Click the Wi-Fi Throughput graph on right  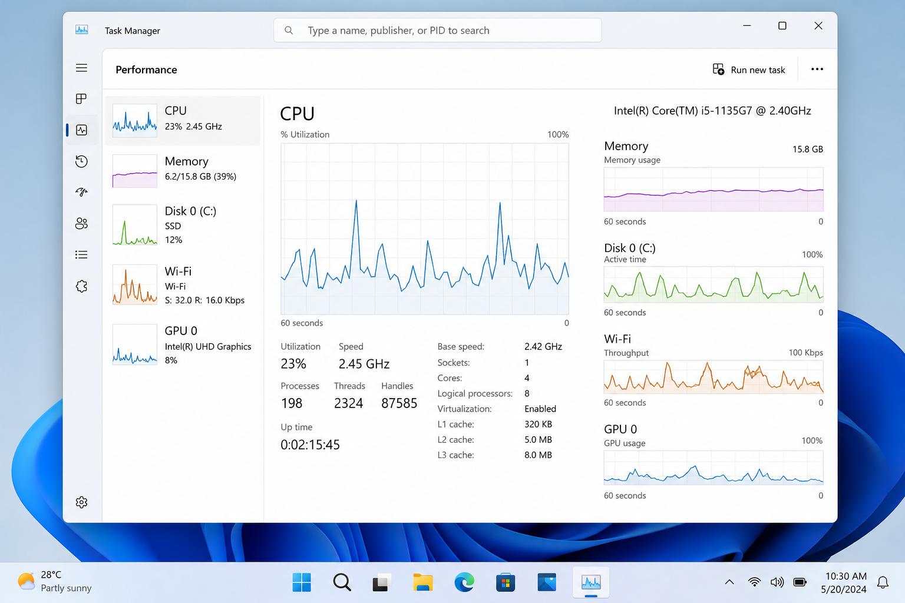coord(714,377)
